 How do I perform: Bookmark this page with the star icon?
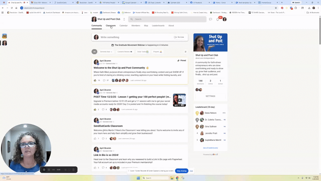(x=276, y=8)
